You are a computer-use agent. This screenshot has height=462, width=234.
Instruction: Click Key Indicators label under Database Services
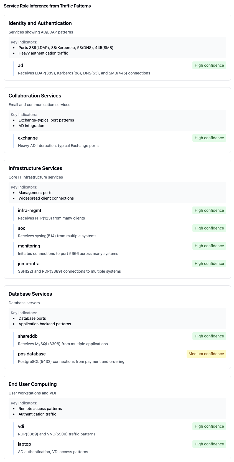(x=24, y=313)
